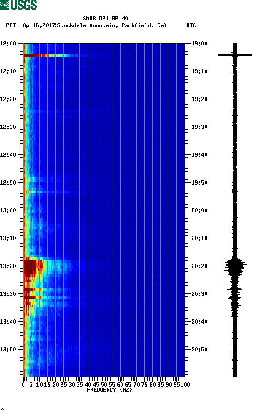Click the "19:20" UTC time label
This screenshot has width=255, height=414.
[x=200, y=99]
